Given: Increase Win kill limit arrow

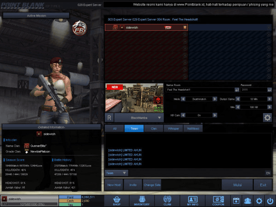Looking at the screenshot, I should tap(270, 107).
